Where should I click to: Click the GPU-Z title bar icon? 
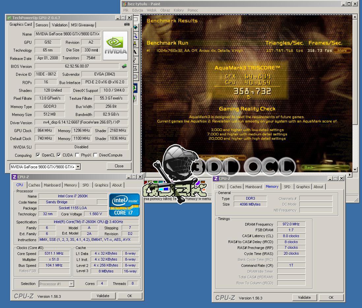(x=9, y=18)
